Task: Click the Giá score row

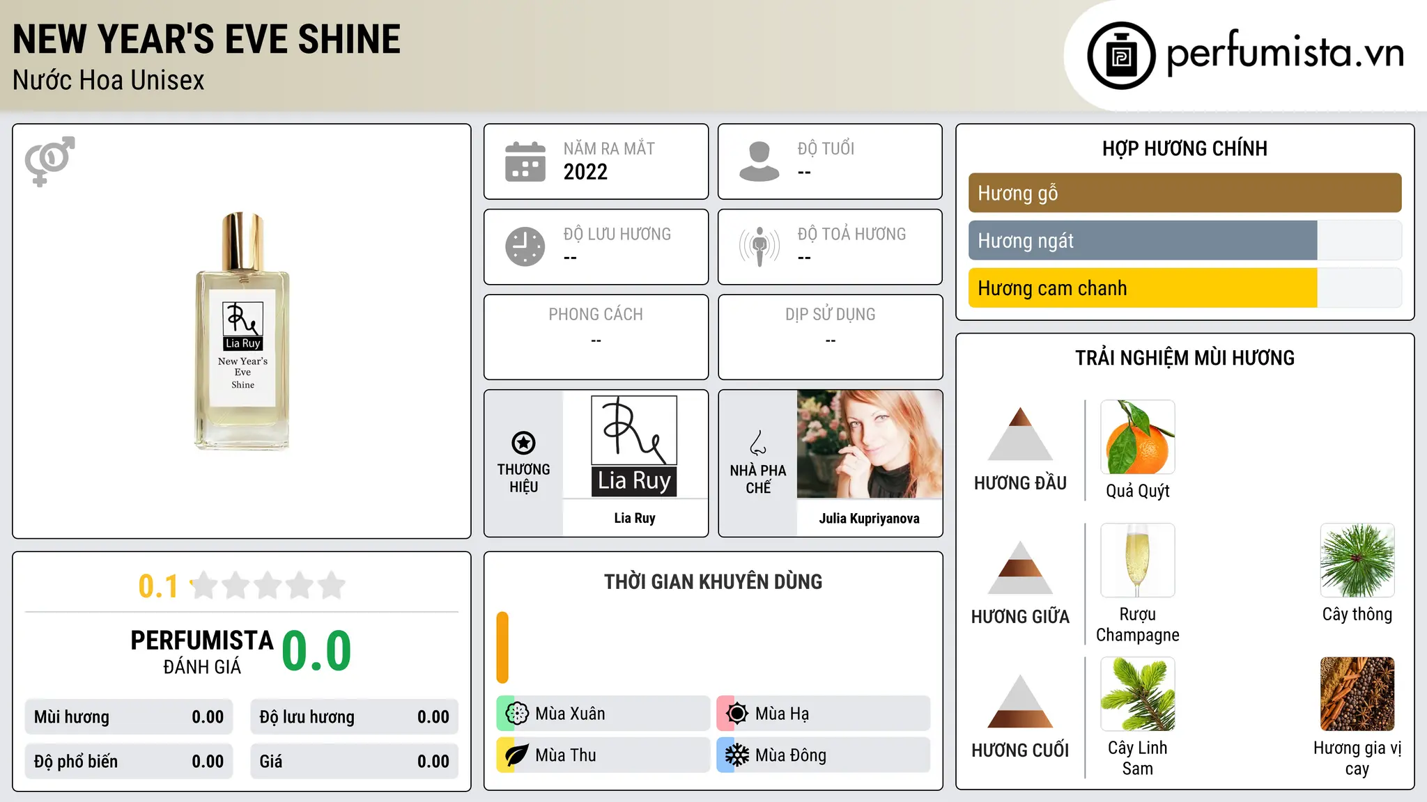Action: click(x=355, y=762)
